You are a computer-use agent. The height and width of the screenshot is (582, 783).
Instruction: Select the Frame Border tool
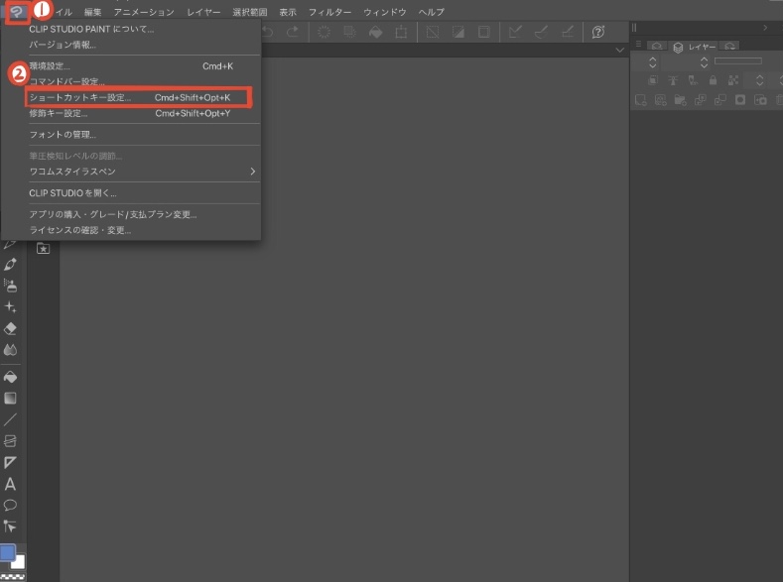point(11,441)
